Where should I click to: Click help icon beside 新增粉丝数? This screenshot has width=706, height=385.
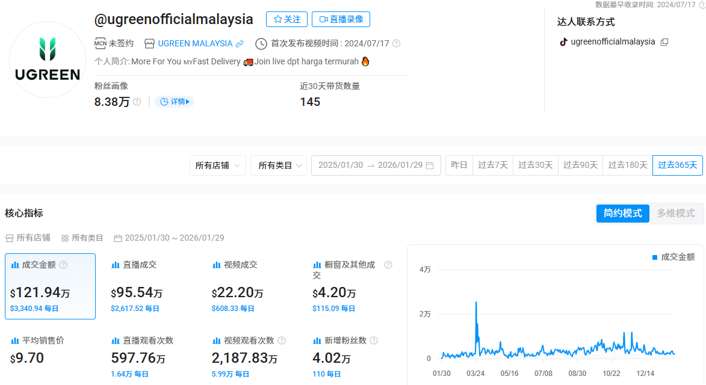point(374,340)
